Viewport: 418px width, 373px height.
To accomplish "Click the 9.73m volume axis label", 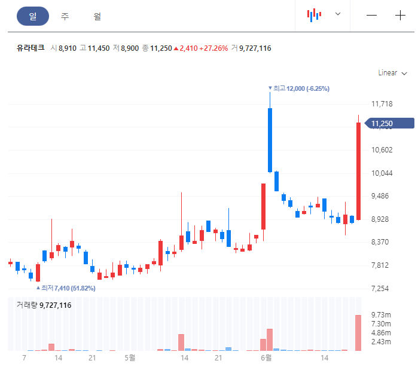I will click(381, 315).
